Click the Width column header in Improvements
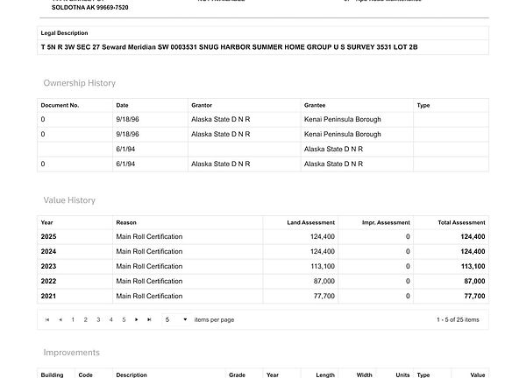Image resolution: width=505 pixels, height=378 pixels. (364, 375)
